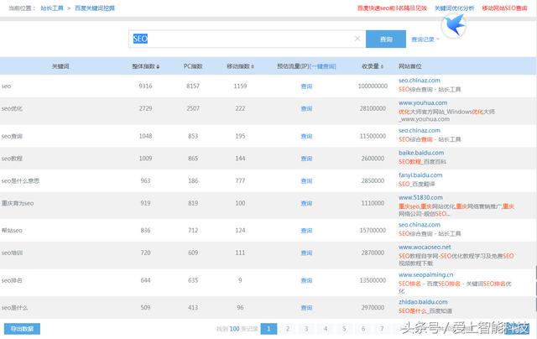Go to results page 1
Viewport: 537px width, 339px height.
click(268, 329)
